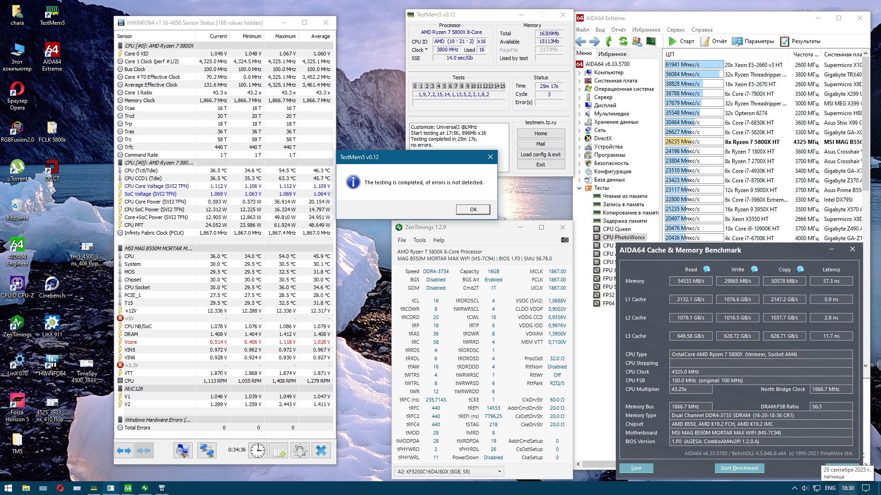This screenshot has width=881, height=495.
Task: Click HWiNFO expand arrows icon
Action: tap(124, 451)
